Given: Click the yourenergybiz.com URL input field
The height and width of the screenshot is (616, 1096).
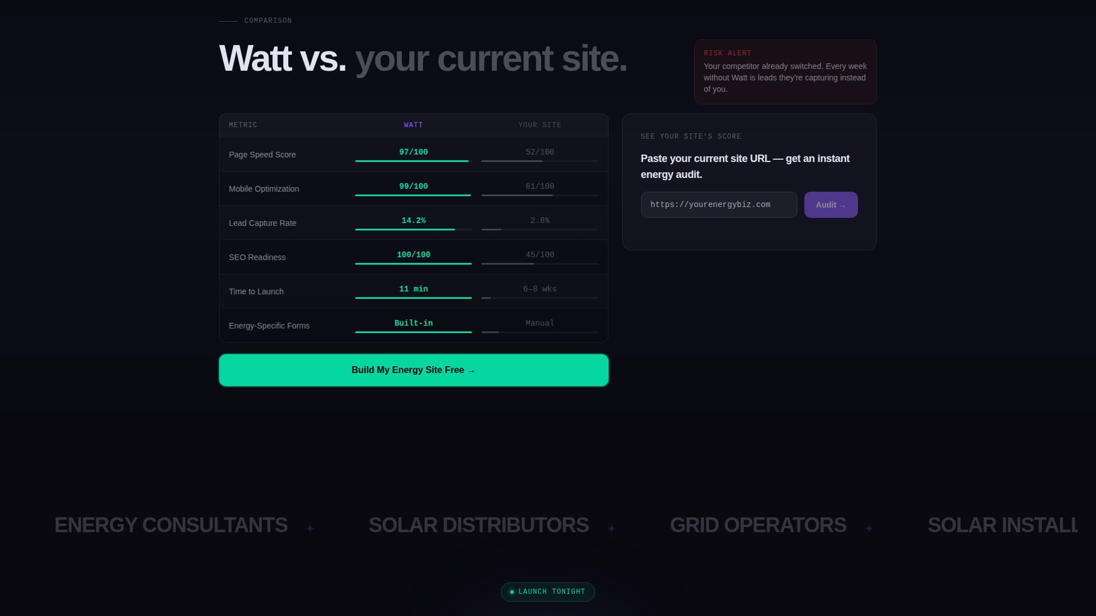Looking at the screenshot, I should 719,204.
